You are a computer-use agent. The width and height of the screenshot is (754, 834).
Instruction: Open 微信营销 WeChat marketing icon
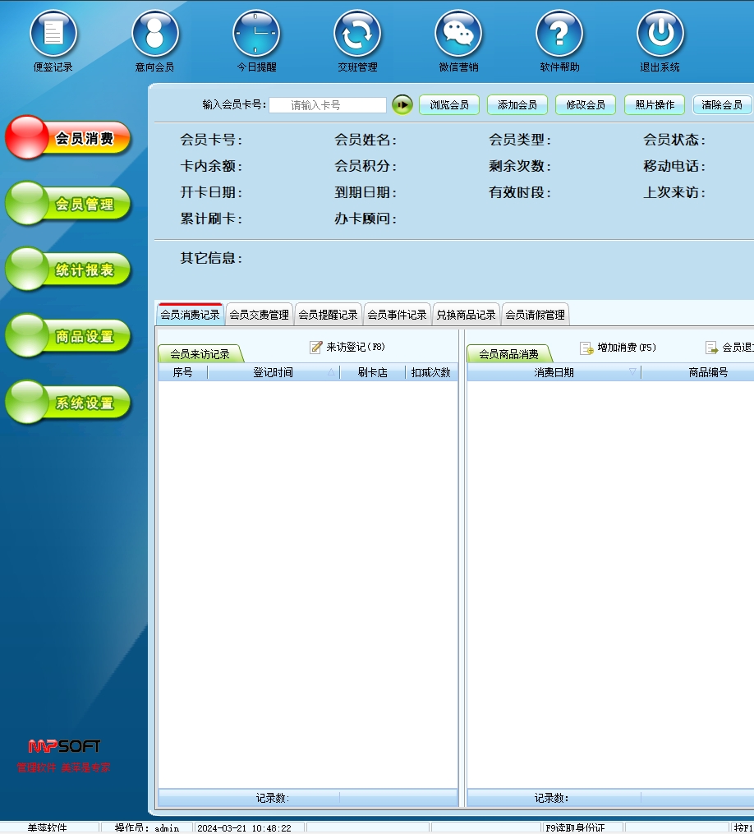tap(458, 34)
